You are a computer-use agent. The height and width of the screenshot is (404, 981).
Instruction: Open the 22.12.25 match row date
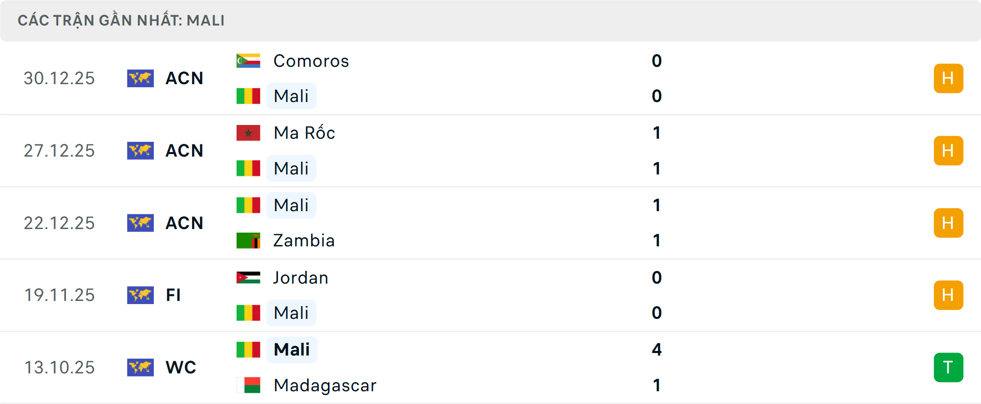click(x=59, y=223)
